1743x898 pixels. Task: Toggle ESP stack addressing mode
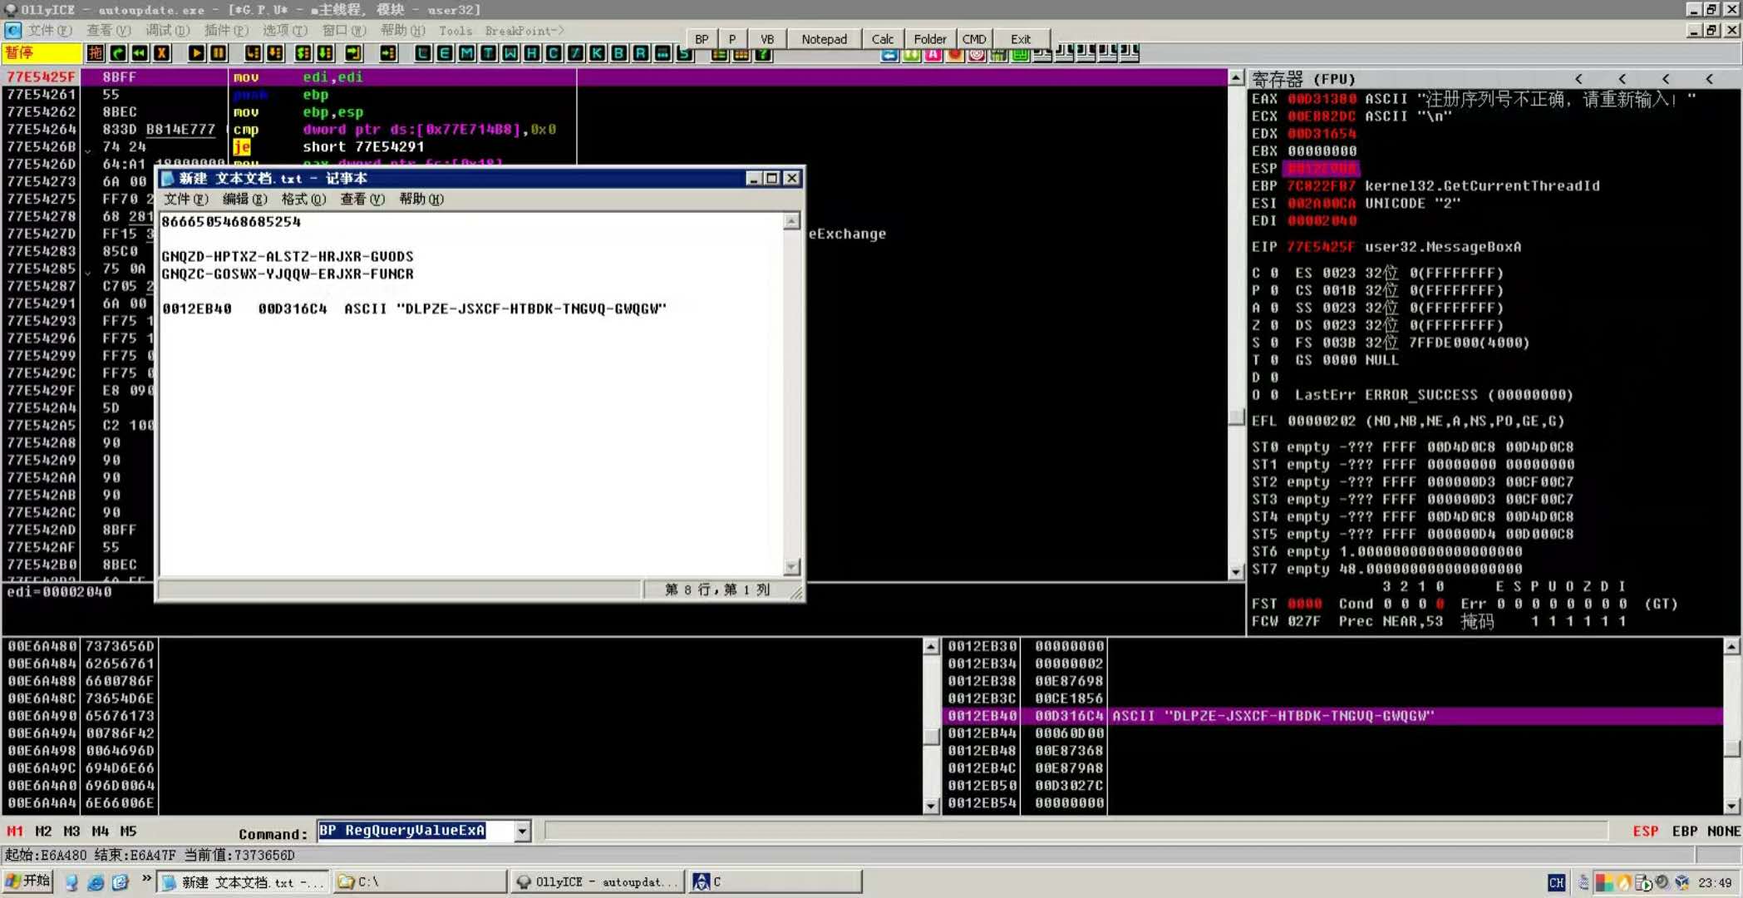[1645, 831]
